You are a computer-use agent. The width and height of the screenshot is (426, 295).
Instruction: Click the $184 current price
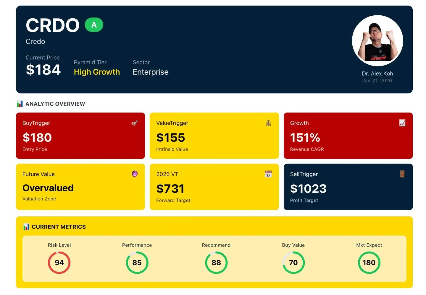coord(43,70)
